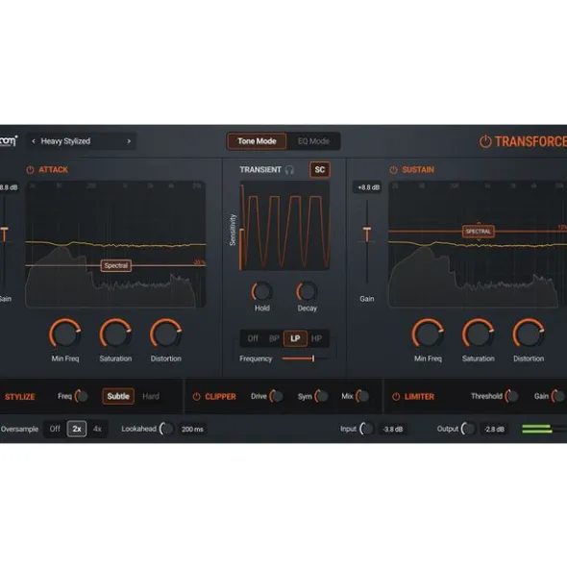Click the Stylize Freq knob
The image size is (567, 568).
(x=82, y=396)
